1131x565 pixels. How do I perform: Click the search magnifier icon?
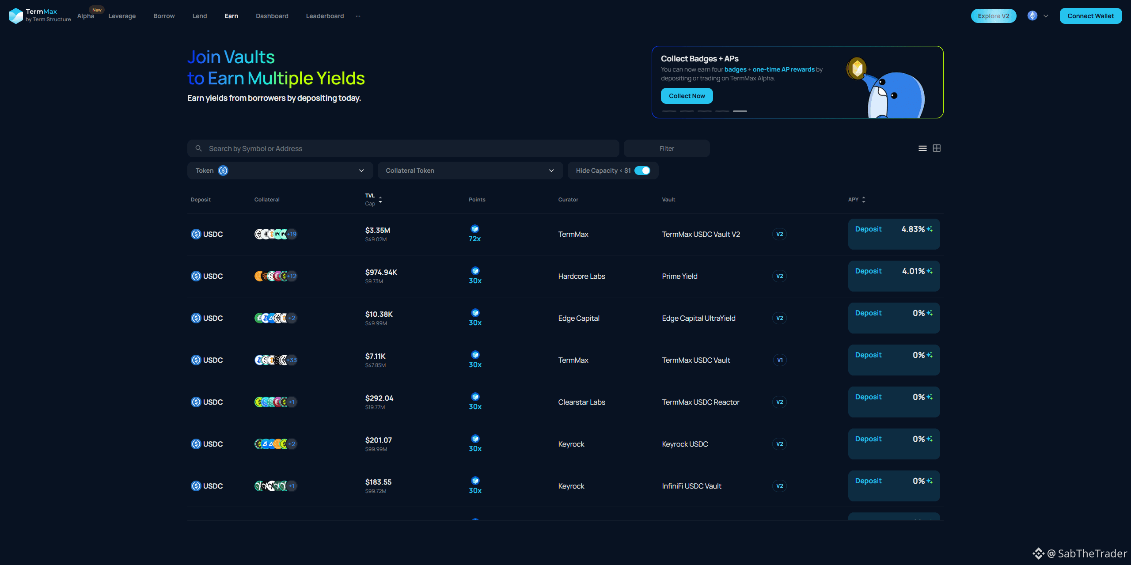click(199, 148)
